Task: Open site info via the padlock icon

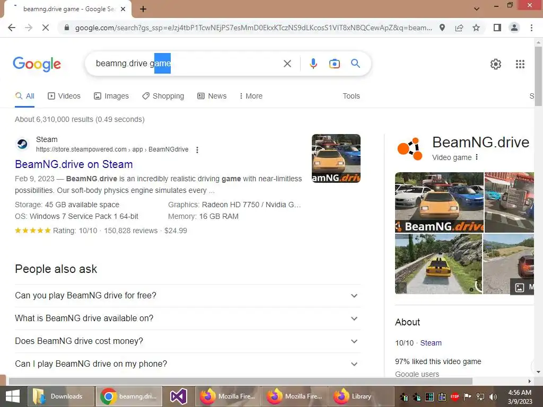Action: click(67, 28)
